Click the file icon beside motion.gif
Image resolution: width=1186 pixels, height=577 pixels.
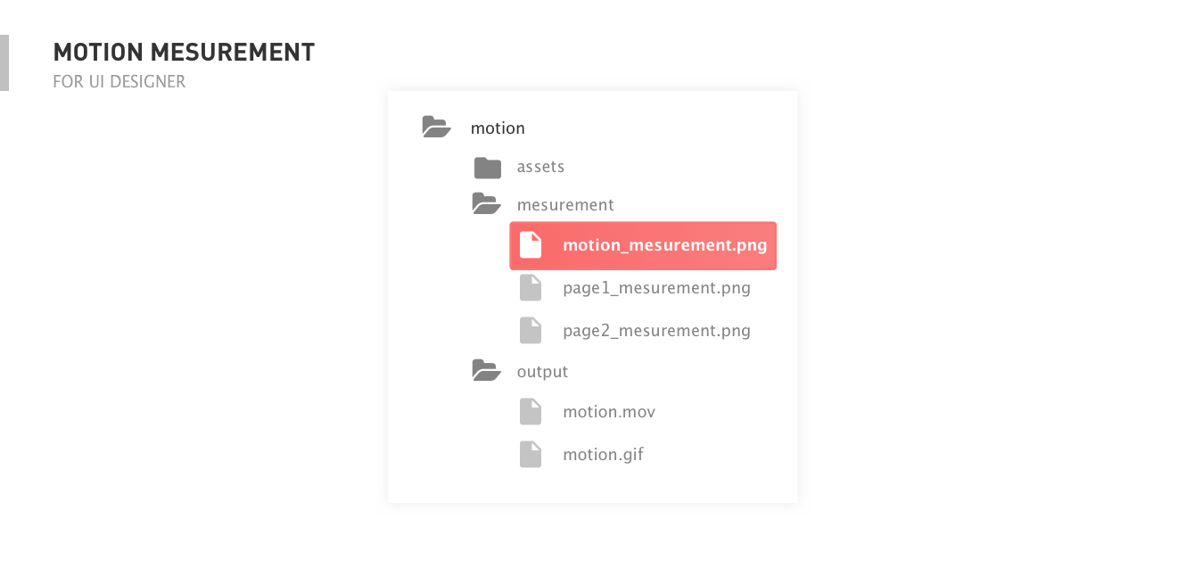(x=531, y=454)
